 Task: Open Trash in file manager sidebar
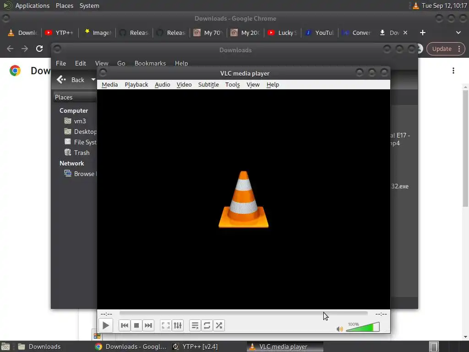tap(77, 153)
